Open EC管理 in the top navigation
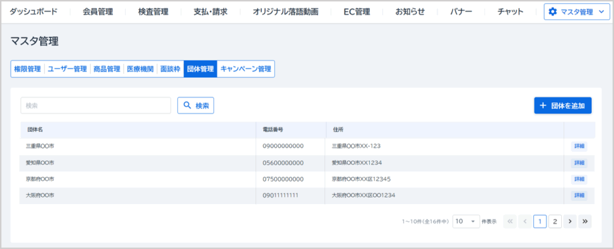Screen dimensions: 614x249 click(x=357, y=11)
